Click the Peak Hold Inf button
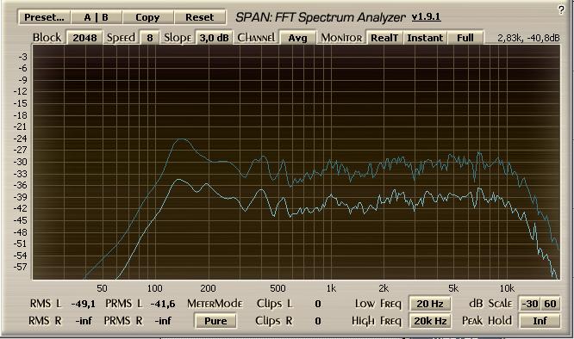The height and width of the screenshot is (339, 574). tap(540, 321)
